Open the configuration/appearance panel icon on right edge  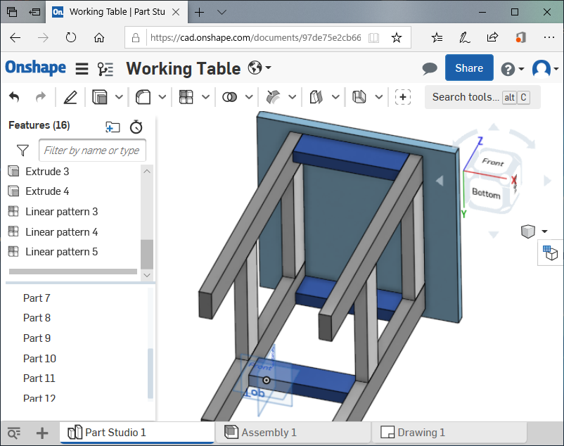click(550, 253)
